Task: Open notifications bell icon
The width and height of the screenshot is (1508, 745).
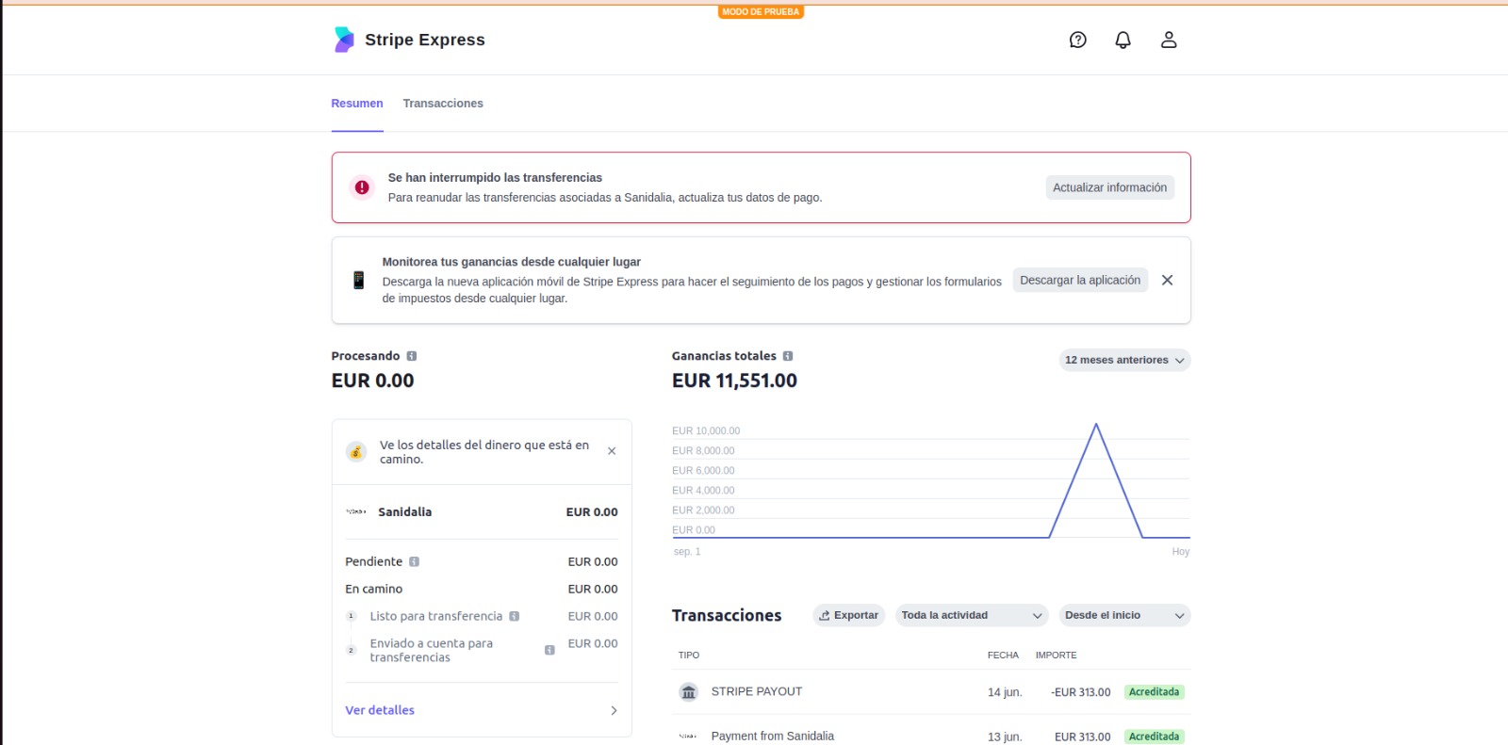Action: pos(1123,40)
